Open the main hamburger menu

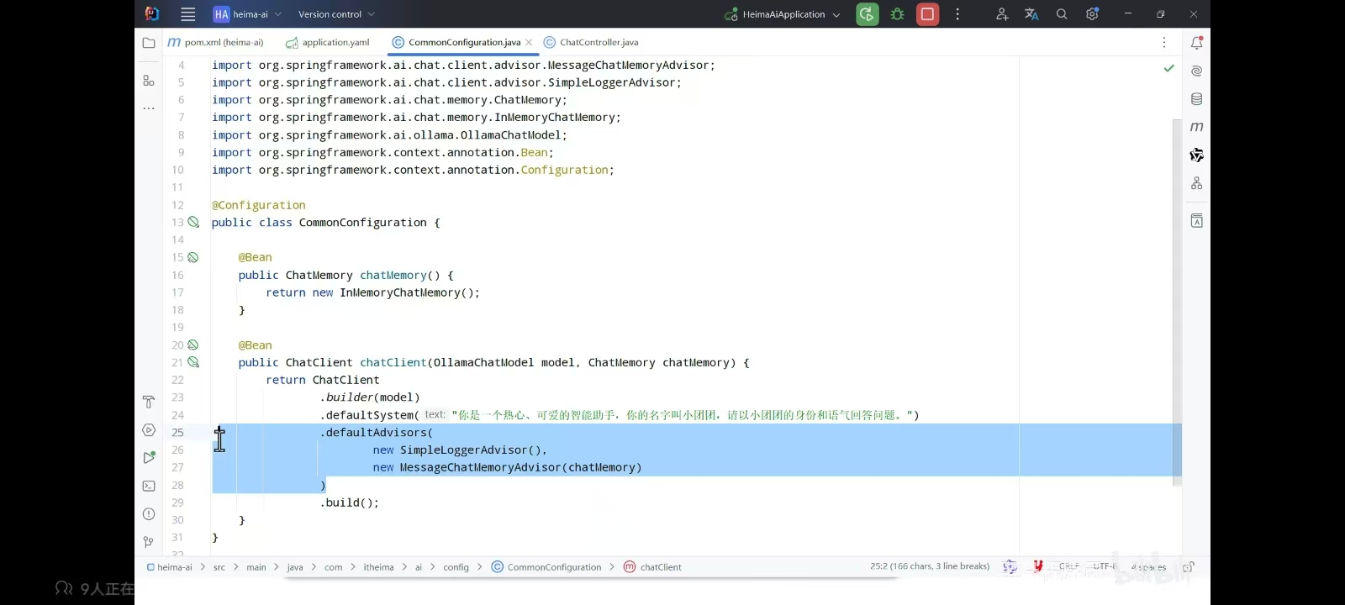click(x=188, y=14)
